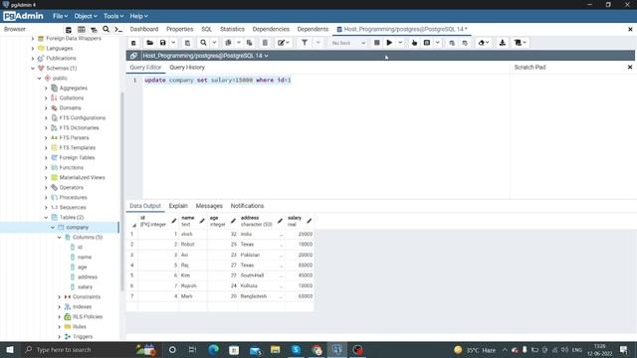Open the Tools menu
637x358 pixels.
click(112, 16)
